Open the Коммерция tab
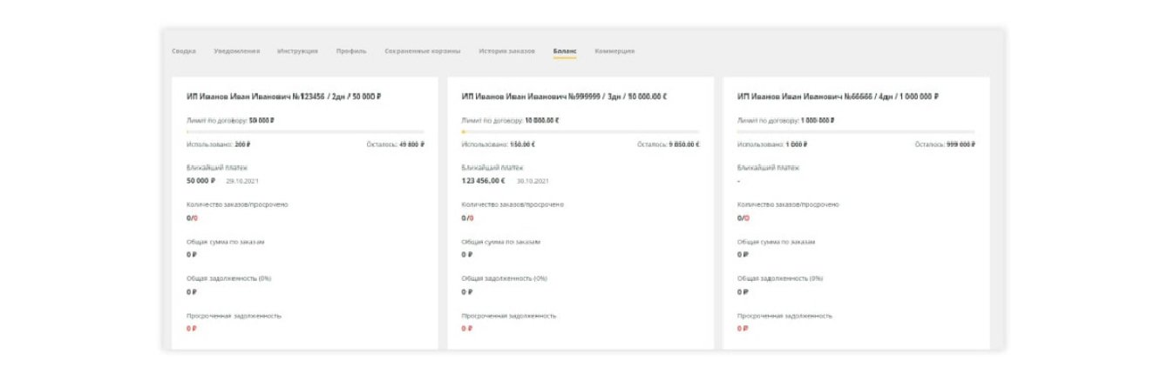 [615, 51]
